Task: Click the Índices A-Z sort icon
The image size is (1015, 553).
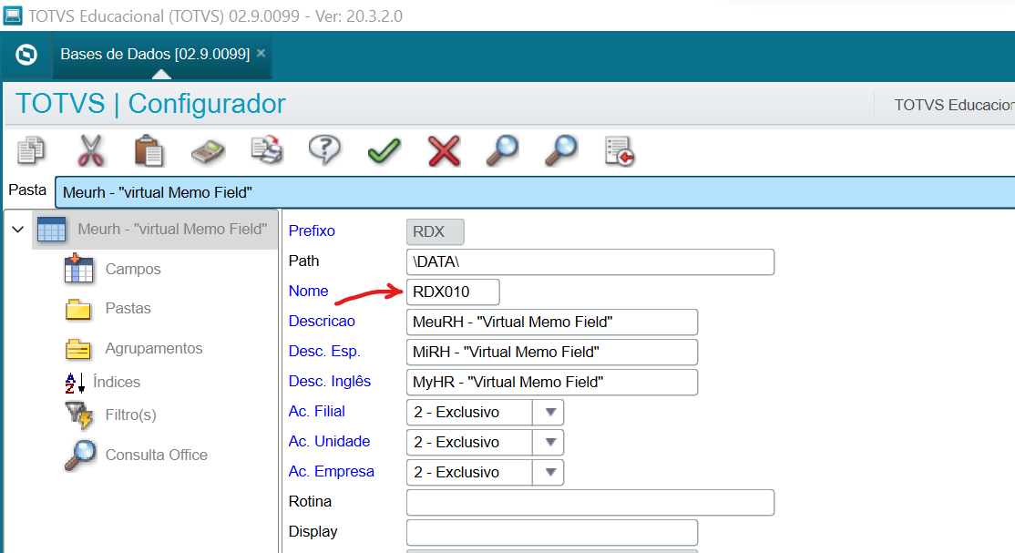Action: [75, 383]
